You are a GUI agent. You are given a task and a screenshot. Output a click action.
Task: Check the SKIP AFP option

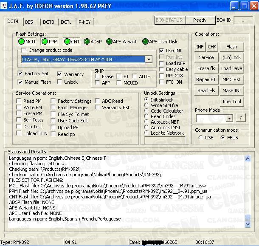(x=98, y=82)
